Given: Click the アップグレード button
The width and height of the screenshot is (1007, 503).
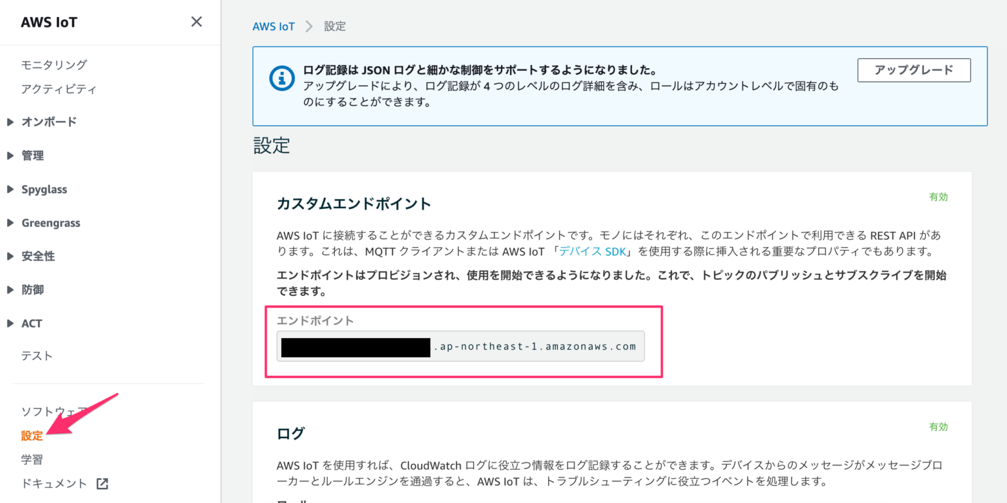Looking at the screenshot, I should click(x=914, y=69).
